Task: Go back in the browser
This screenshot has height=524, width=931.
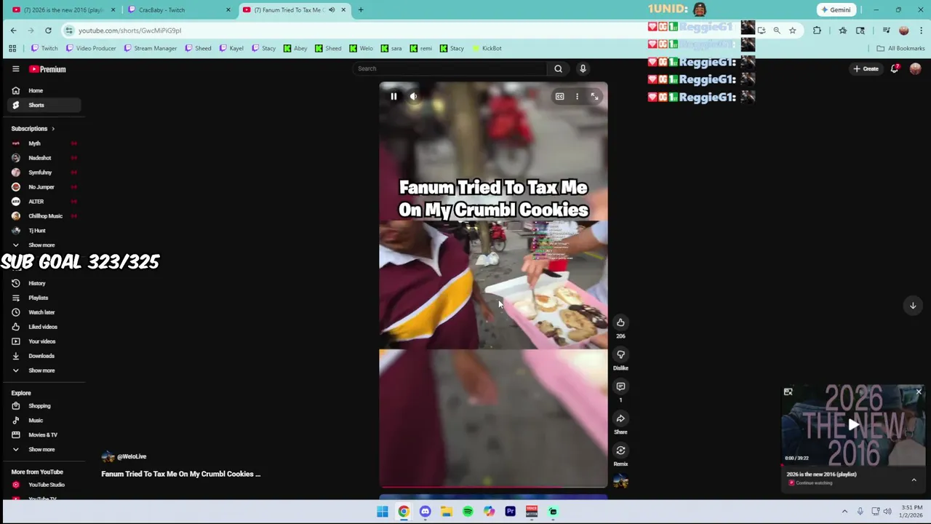Action: point(13,31)
